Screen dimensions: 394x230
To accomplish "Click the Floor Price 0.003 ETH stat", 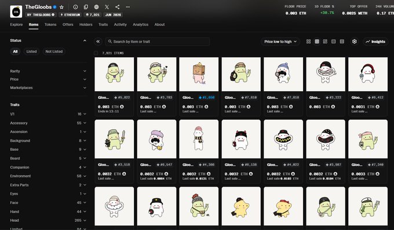I will [x=295, y=10].
